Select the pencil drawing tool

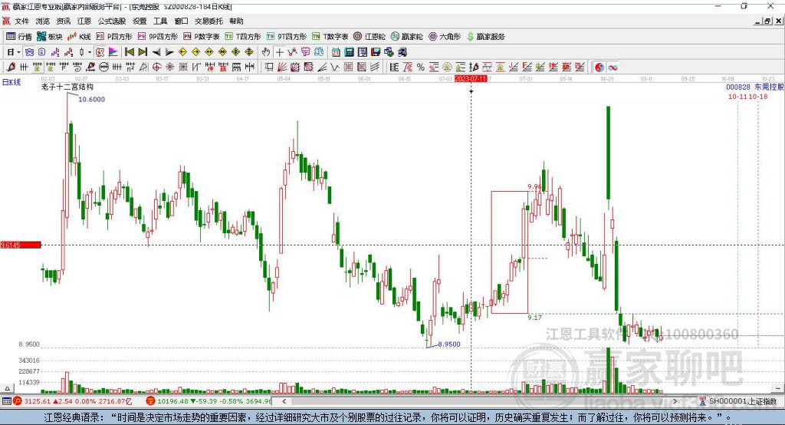tap(11, 68)
